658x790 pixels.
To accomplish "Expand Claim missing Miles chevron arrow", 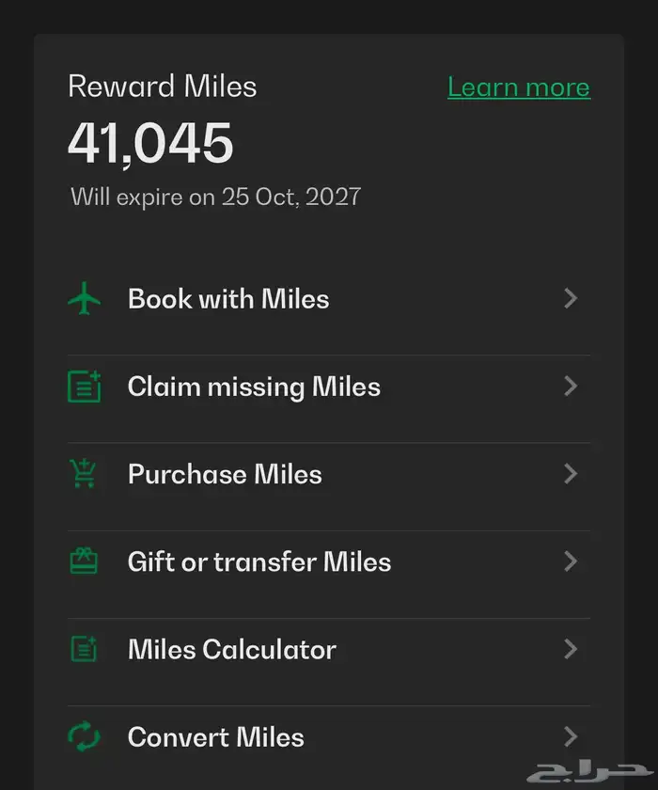I will coord(570,387).
